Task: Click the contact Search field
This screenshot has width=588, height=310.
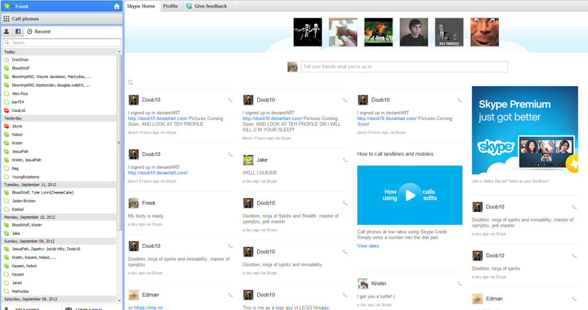Action: coord(62,42)
